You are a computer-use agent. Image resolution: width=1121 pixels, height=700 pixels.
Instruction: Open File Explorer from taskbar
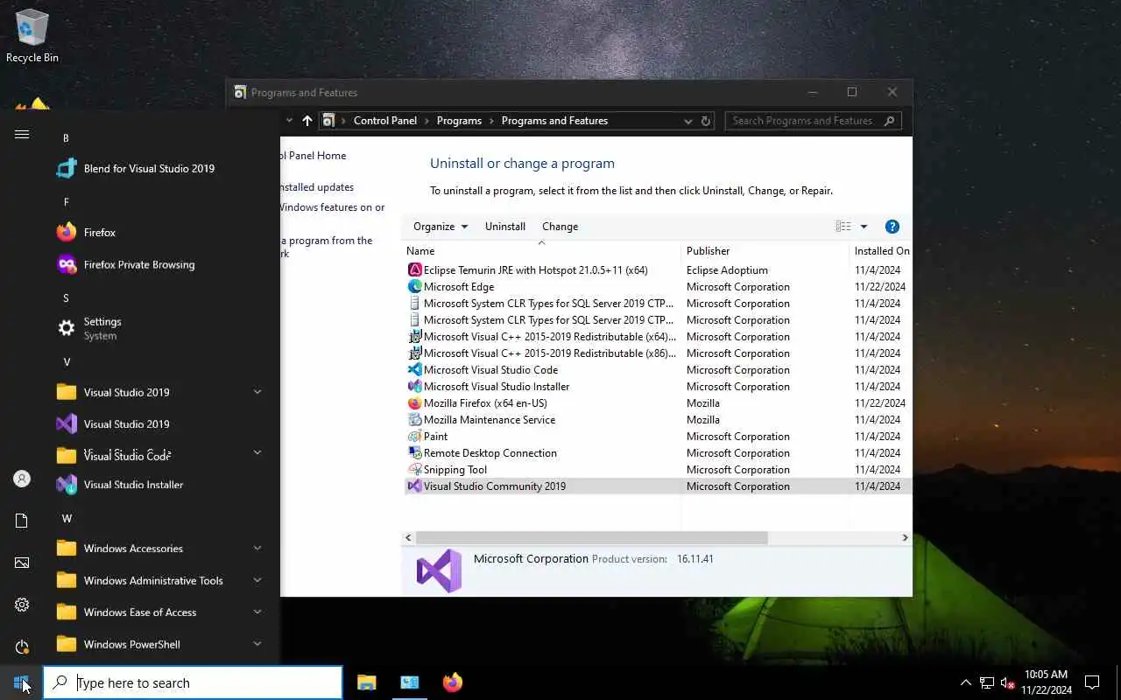(367, 682)
